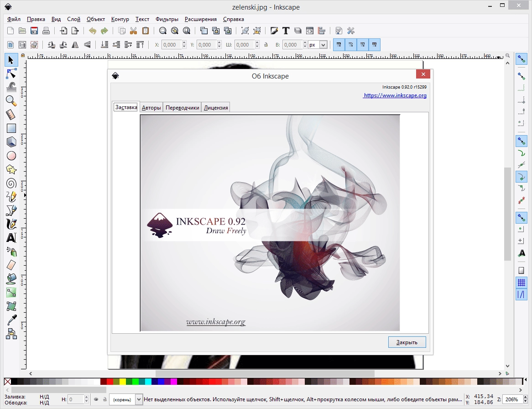The width and height of the screenshot is (532, 409).
Task: Select the Ellipse tool
Action: click(11, 156)
